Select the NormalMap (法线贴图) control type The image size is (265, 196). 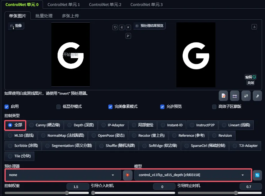click(63, 136)
